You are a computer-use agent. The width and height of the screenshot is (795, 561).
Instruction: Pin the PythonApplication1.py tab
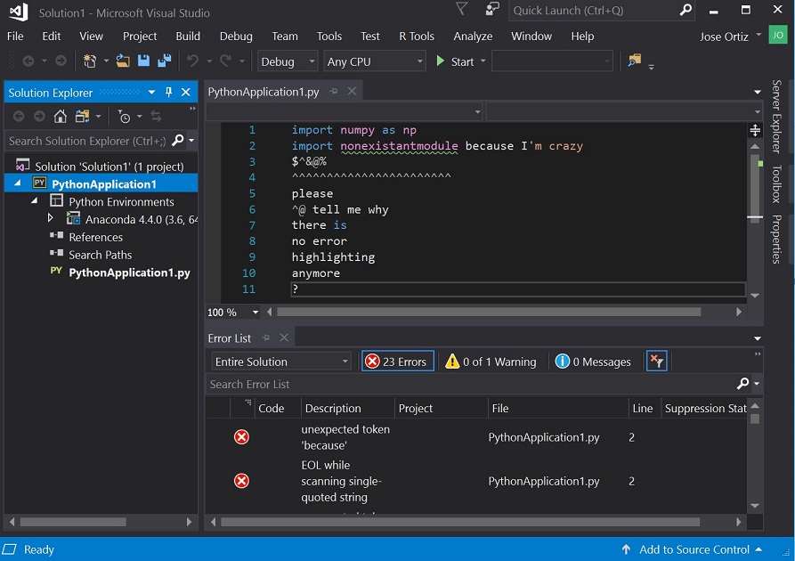(334, 92)
